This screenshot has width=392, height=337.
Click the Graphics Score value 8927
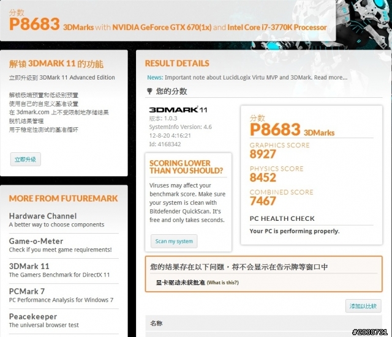tap(263, 154)
